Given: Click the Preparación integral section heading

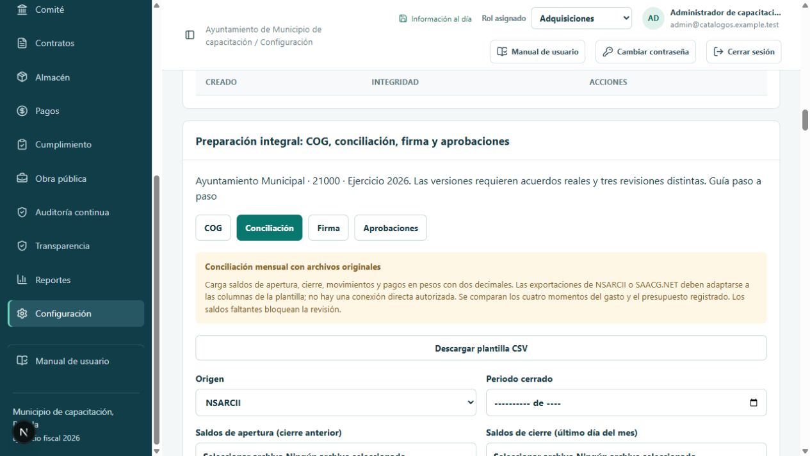Looking at the screenshot, I should tap(352, 141).
